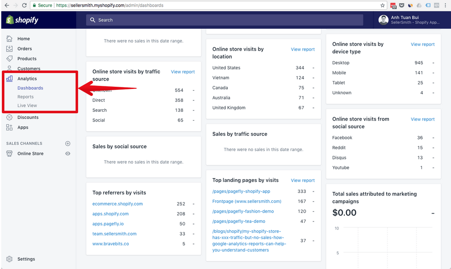Click the cloud extension icon
This screenshot has height=269, width=451.
(x=419, y=5)
